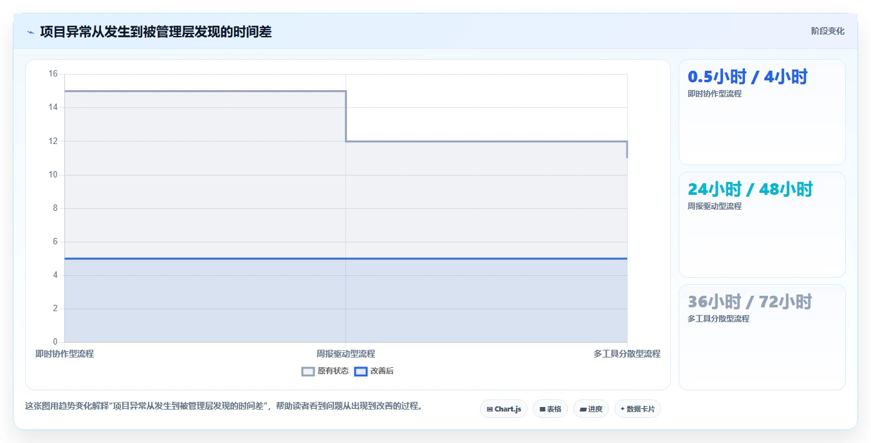This screenshot has width=871, height=443.
Task: Click the 周报驱动型流程 caption in the second card
Action: pyautogui.click(x=715, y=206)
